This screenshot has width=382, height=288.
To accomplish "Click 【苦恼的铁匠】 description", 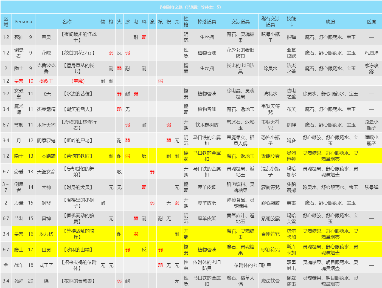I will click(x=78, y=156).
